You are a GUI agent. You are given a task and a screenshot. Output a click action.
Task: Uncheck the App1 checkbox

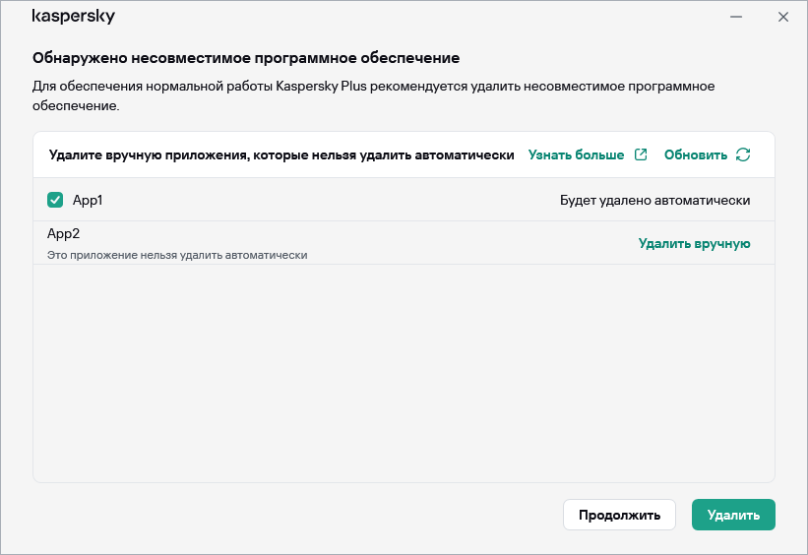pyautogui.click(x=55, y=200)
